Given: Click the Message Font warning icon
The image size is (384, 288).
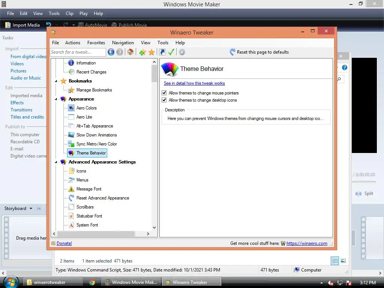Looking at the screenshot, I should [x=71, y=189].
